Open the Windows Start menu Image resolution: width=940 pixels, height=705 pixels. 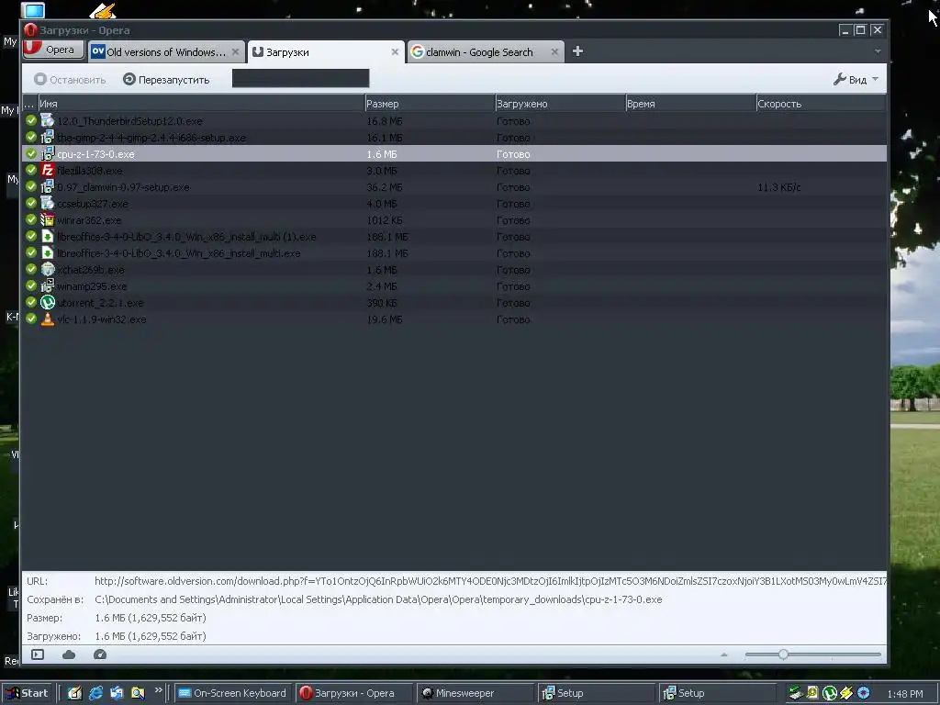(27, 693)
